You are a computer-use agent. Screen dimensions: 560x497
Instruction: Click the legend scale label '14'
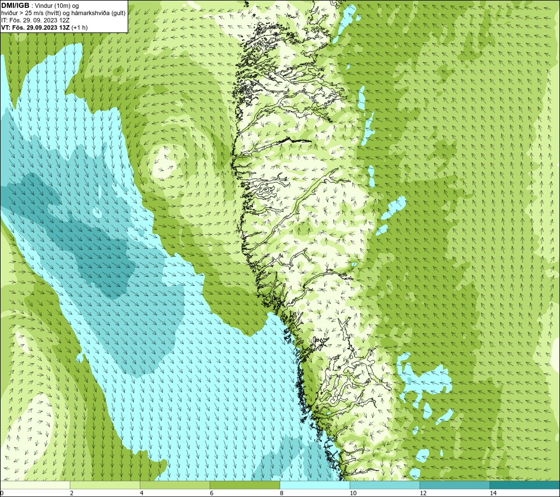tap(493, 493)
